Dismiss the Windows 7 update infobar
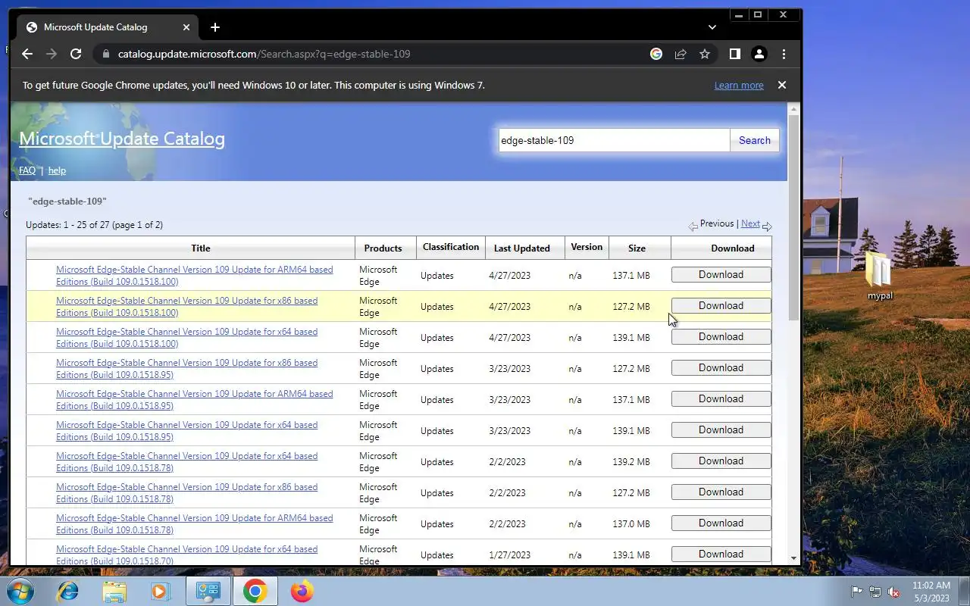Screen dimensions: 970x606 [x=782, y=85]
